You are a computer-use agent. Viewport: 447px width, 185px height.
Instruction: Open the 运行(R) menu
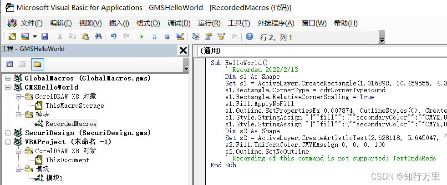(x=209, y=23)
